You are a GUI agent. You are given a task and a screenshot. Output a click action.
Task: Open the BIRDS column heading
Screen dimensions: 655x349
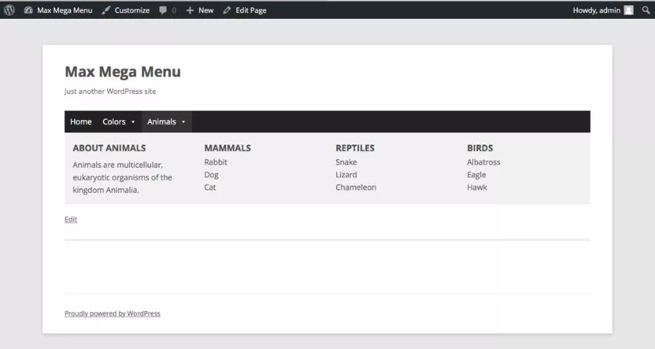pos(480,148)
